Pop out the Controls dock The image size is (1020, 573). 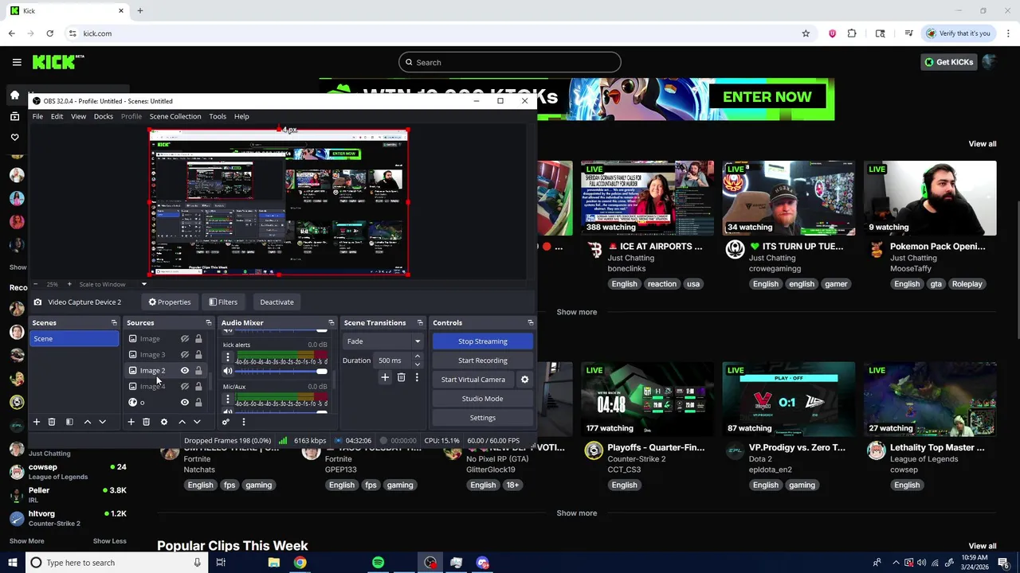click(531, 323)
